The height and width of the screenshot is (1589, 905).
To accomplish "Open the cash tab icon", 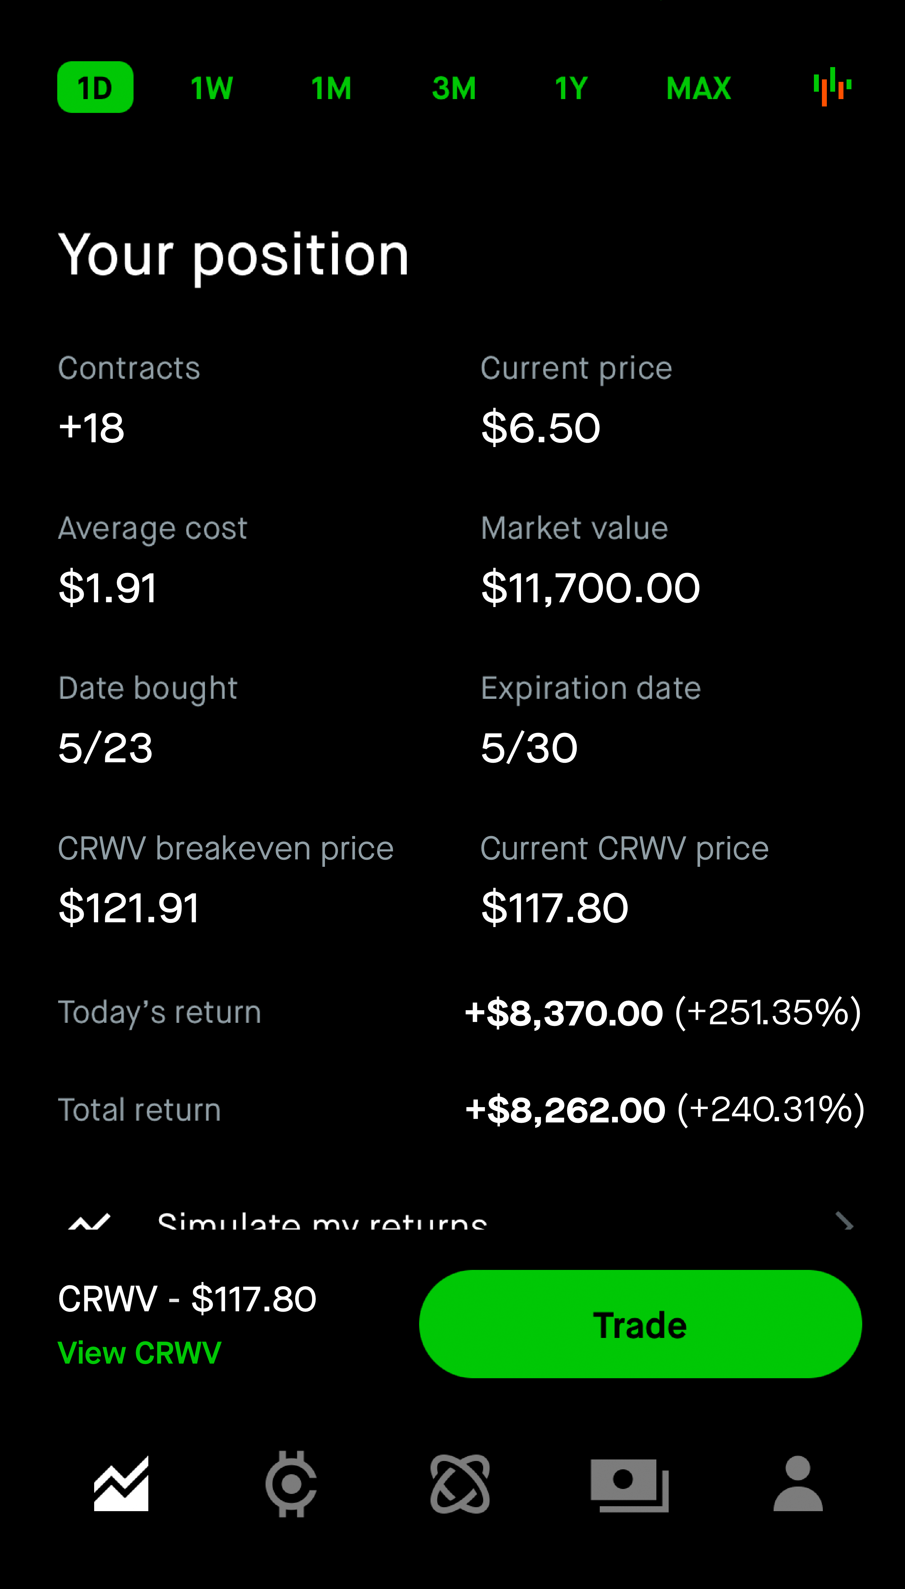I will point(630,1485).
